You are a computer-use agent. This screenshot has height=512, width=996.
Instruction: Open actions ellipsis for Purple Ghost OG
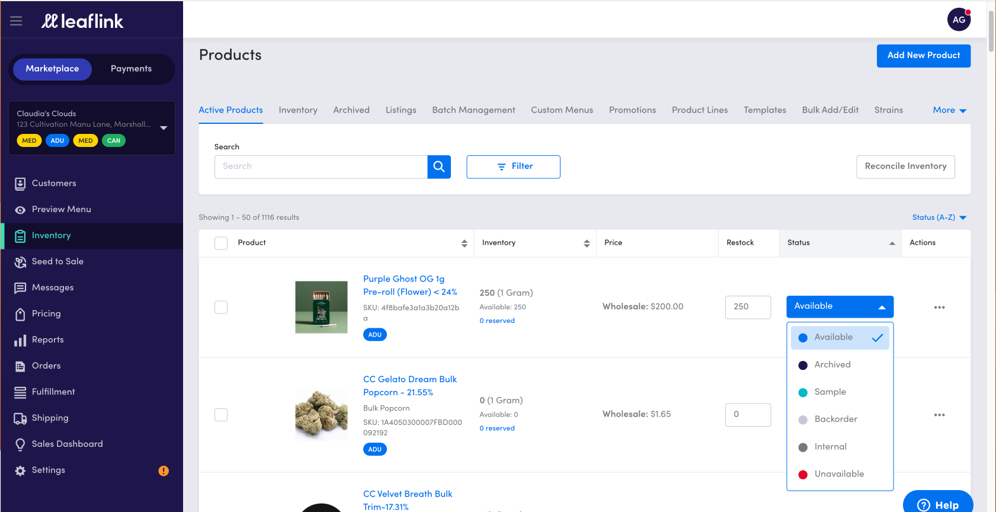(x=939, y=307)
